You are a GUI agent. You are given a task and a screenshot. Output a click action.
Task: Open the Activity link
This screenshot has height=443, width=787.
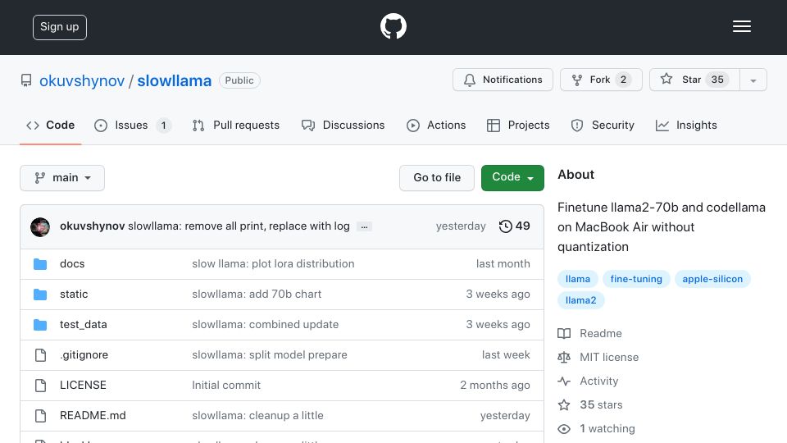598,381
